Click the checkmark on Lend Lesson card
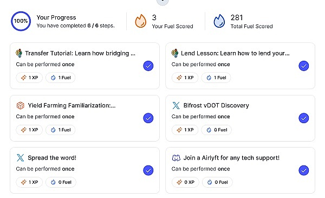325x198 pixels. pos(304,66)
